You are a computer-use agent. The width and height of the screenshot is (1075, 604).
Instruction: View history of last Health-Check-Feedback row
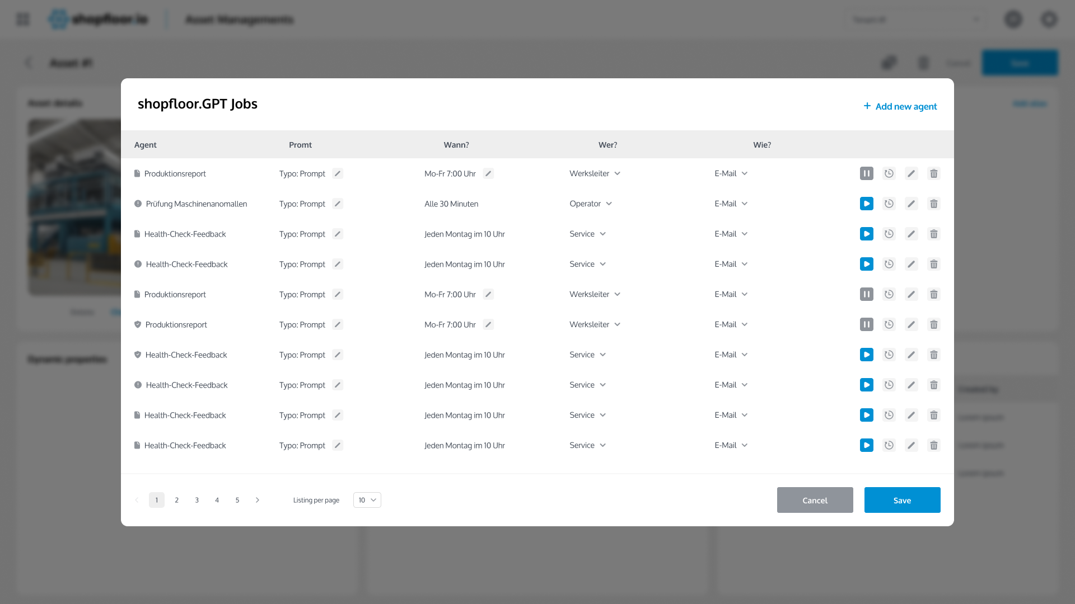889,445
